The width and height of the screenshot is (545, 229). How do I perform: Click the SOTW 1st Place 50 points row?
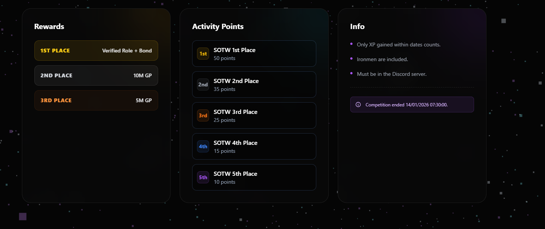point(254,54)
